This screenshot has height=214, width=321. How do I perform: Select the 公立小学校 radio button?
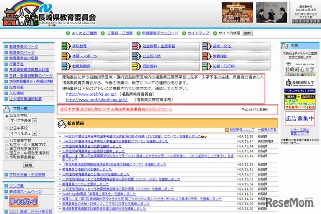7,116
